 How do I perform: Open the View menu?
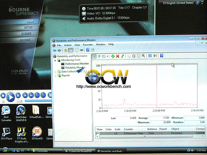(x=77, y=45)
